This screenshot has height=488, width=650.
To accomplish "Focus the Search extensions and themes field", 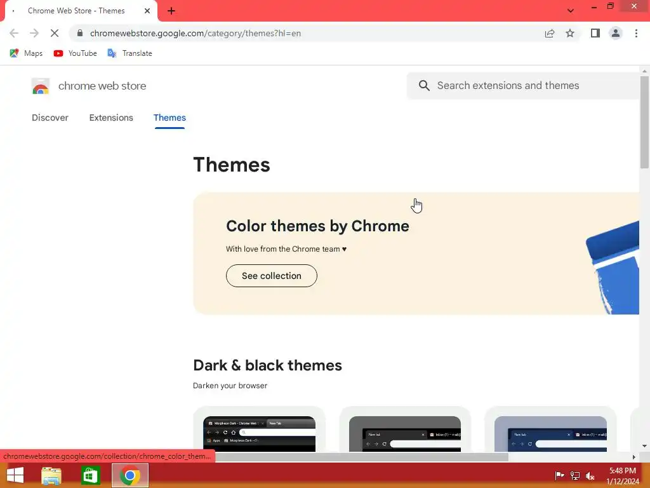I will [523, 86].
